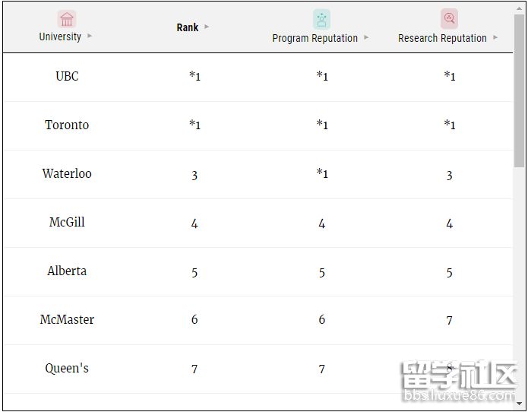This screenshot has width=528, height=412.
Task: Click the Research Reputation magnifier icon
Action: coord(449,18)
